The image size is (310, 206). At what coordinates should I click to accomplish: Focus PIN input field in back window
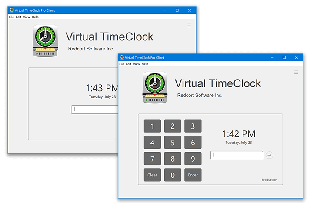pyautogui.click(x=94, y=110)
